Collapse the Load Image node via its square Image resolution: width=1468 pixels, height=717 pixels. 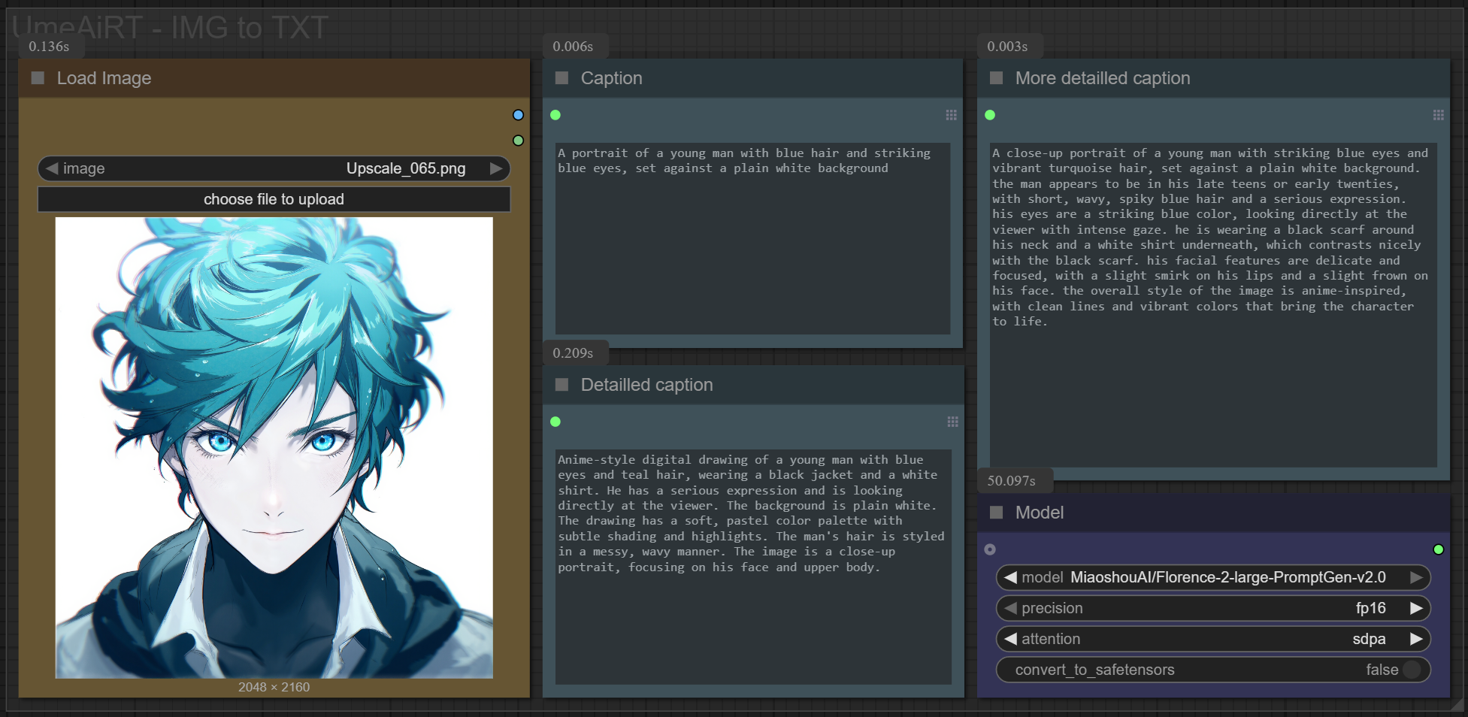(38, 78)
